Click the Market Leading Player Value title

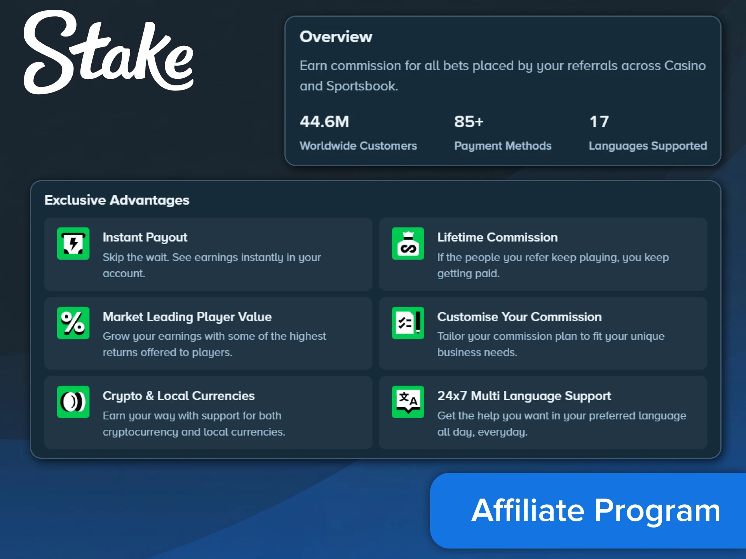tap(187, 317)
